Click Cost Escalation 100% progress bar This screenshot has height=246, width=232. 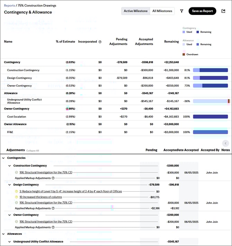[x=211, y=116]
